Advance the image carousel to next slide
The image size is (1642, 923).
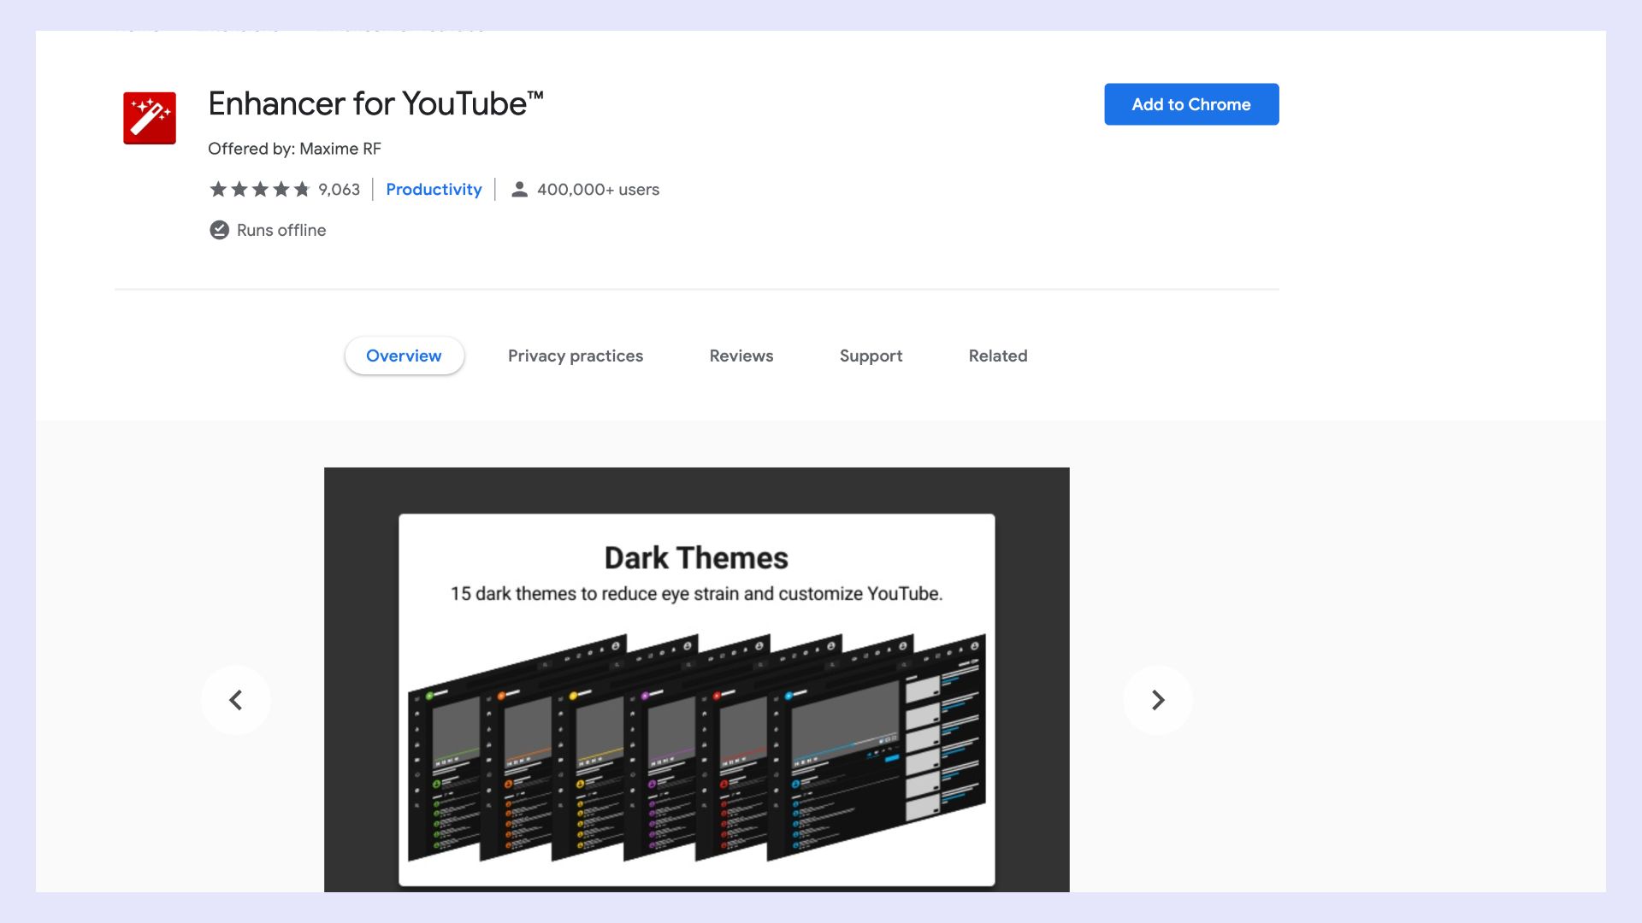(1158, 700)
